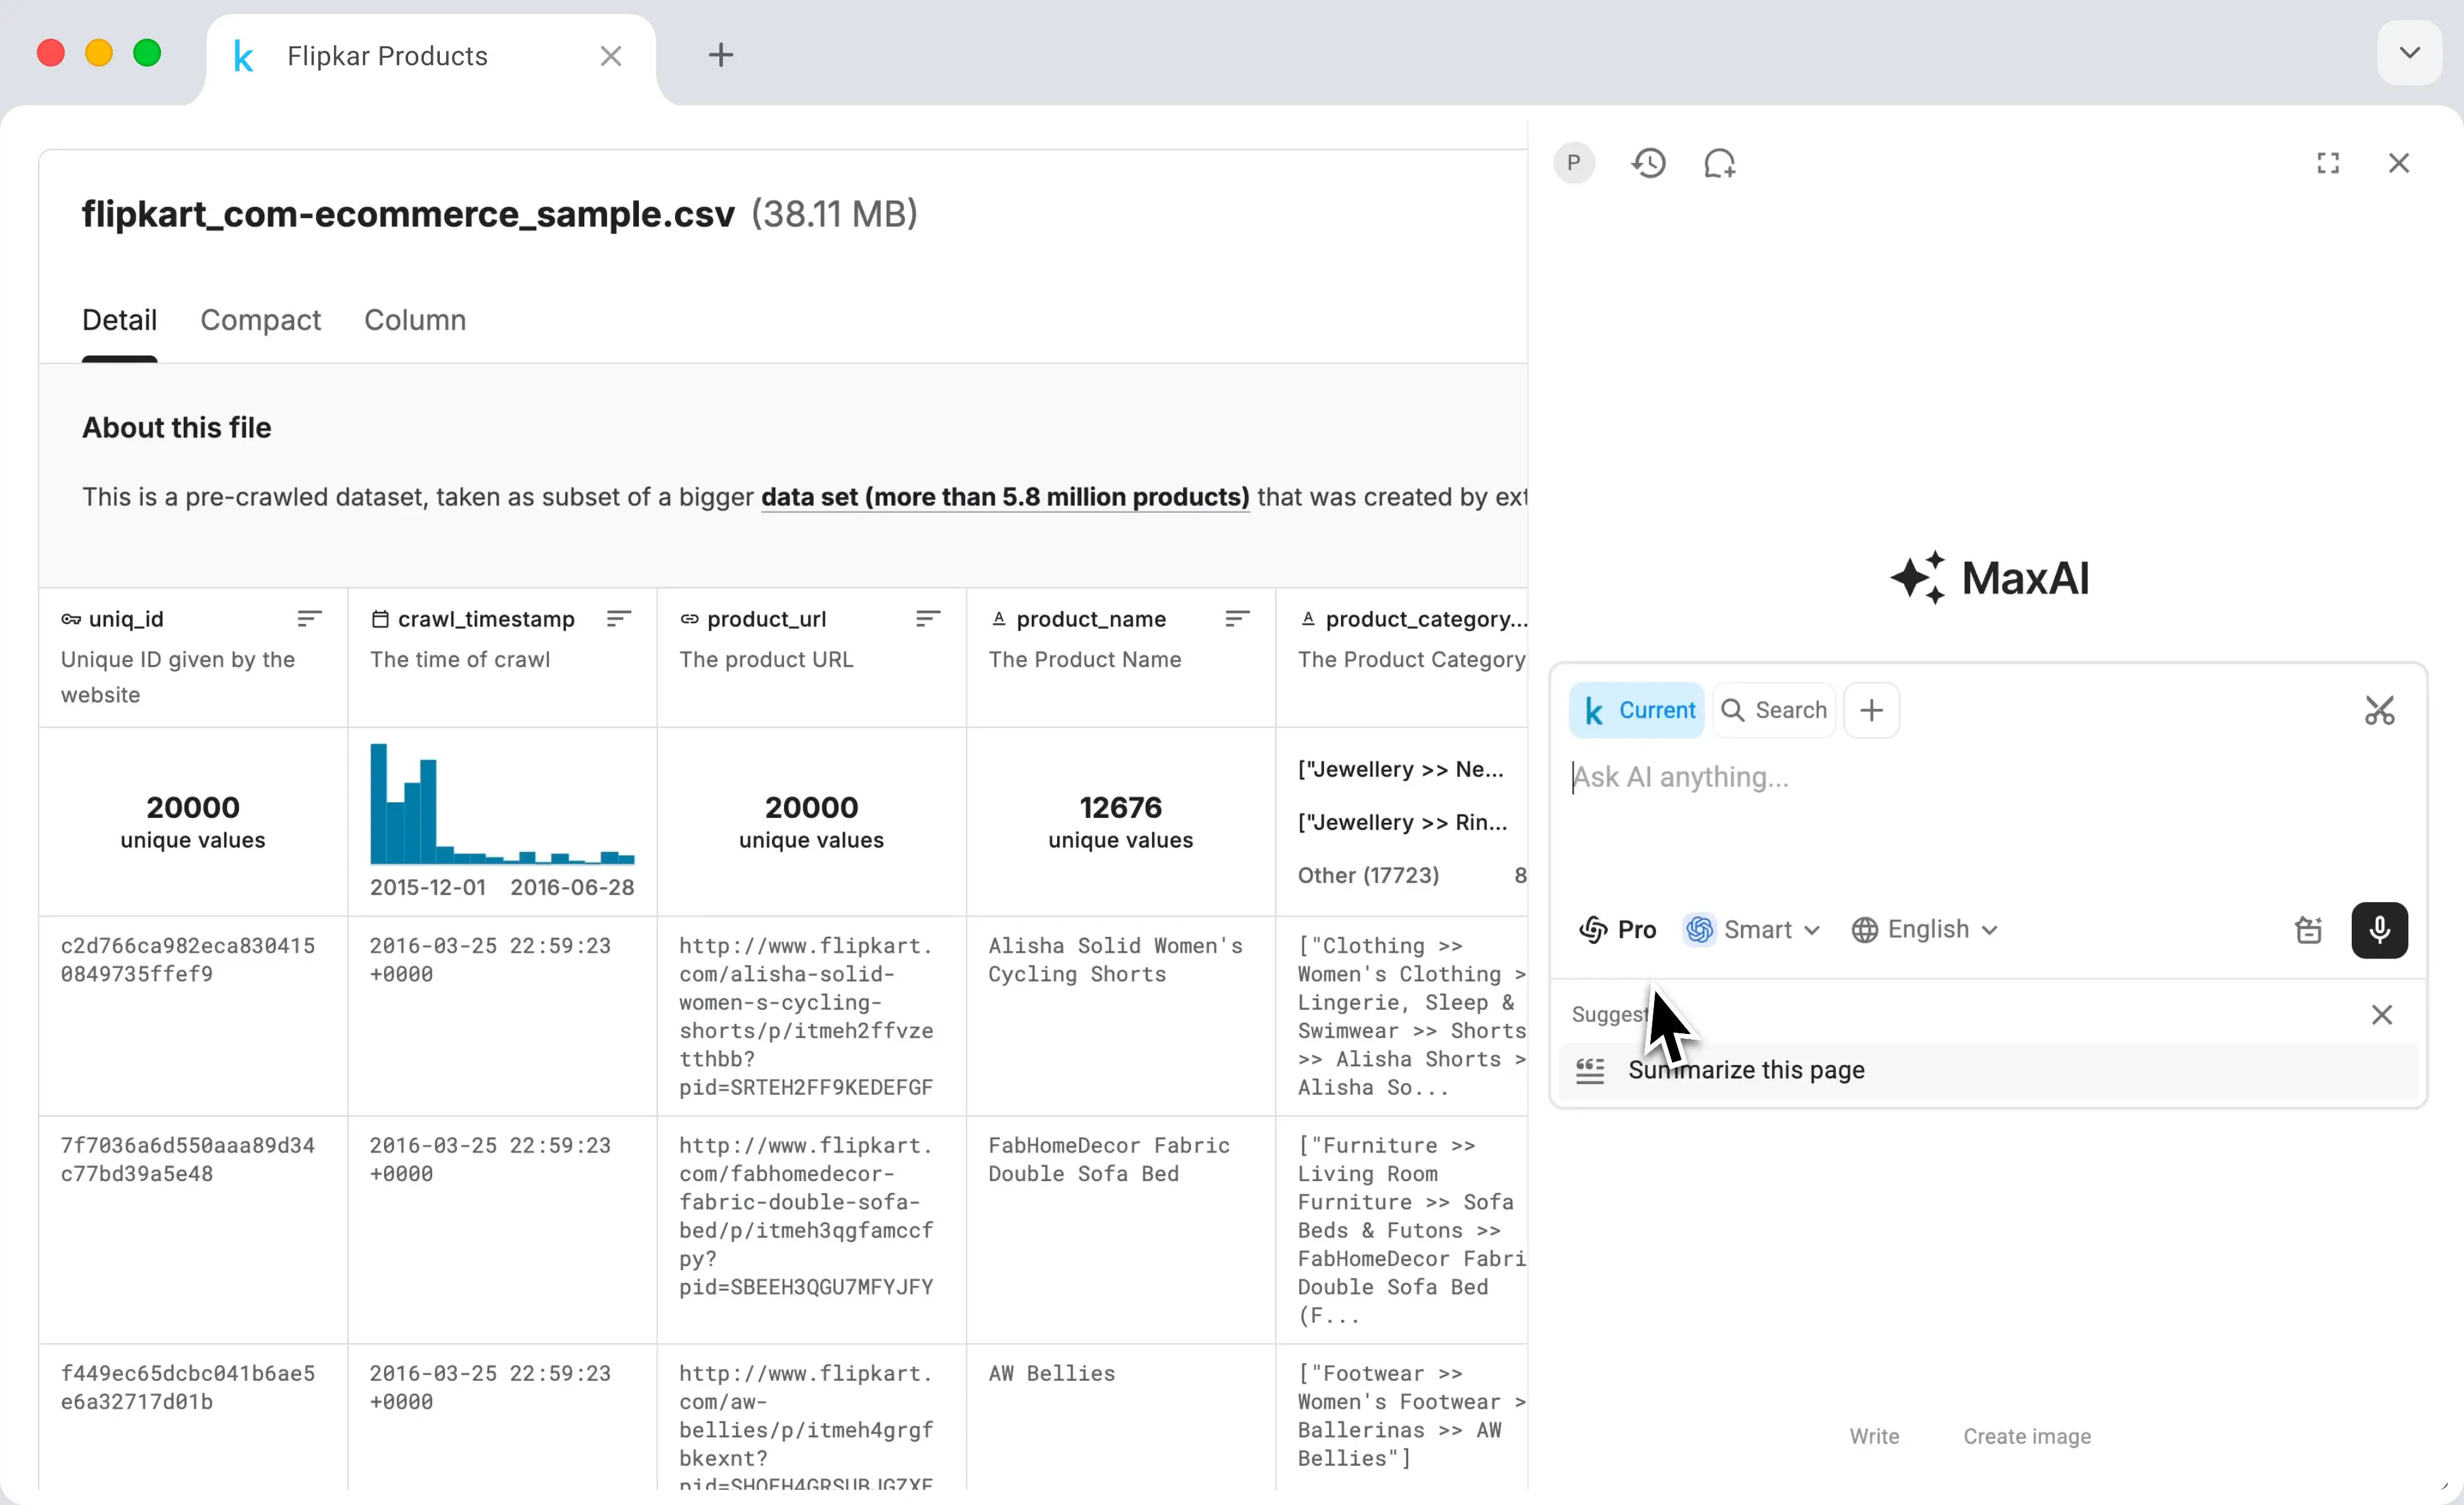This screenshot has width=2464, height=1505.
Task: Click the About this file heading
Action: 177,427
